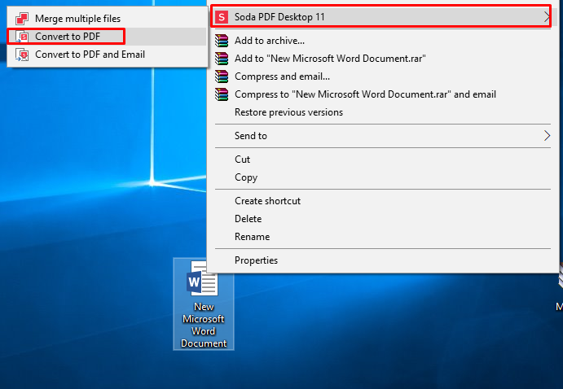Choose Convert to PDF and Email
Viewport: 563px width, 389px height.
tap(107, 55)
